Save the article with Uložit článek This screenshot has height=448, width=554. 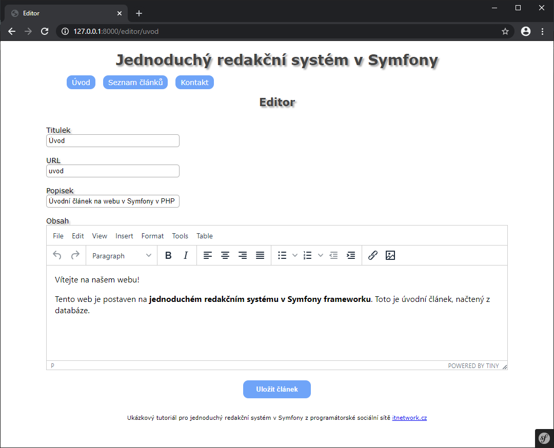(277, 389)
